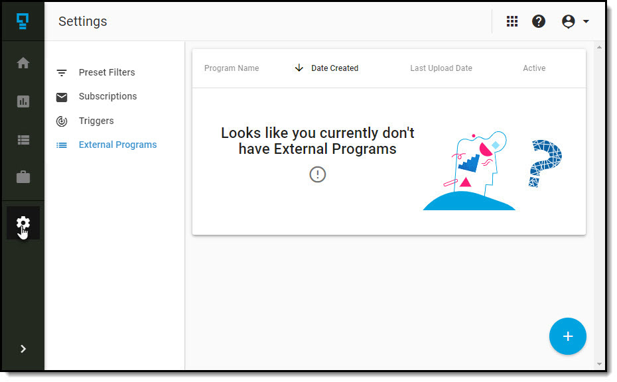617x382 pixels.
Task: Sort by Last Upload Date column
Action: 441,68
